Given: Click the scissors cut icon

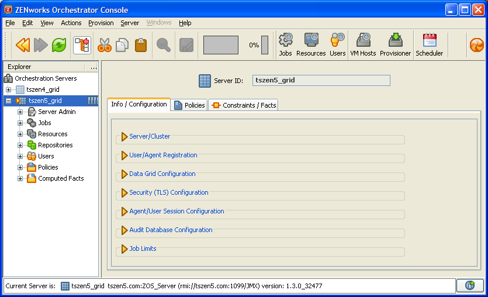Looking at the screenshot, I should point(104,45).
